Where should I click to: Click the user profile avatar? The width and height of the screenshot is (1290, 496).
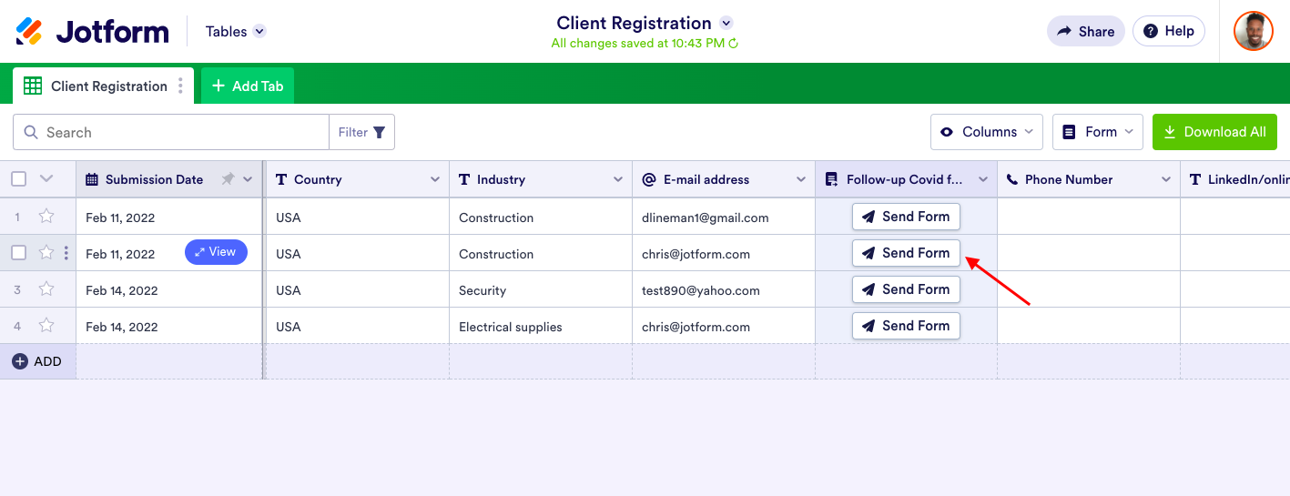pos(1253,31)
